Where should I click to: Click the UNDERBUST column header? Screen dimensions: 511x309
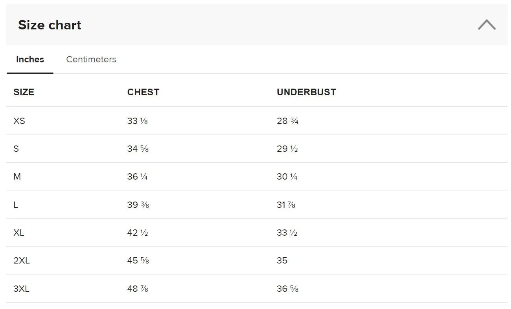click(x=306, y=92)
